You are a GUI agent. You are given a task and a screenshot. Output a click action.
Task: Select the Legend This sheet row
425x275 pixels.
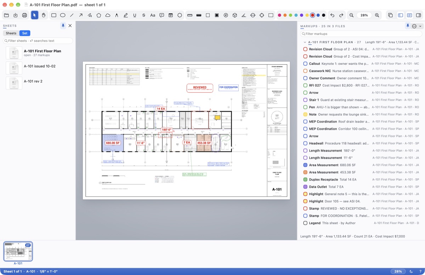pos(361,223)
